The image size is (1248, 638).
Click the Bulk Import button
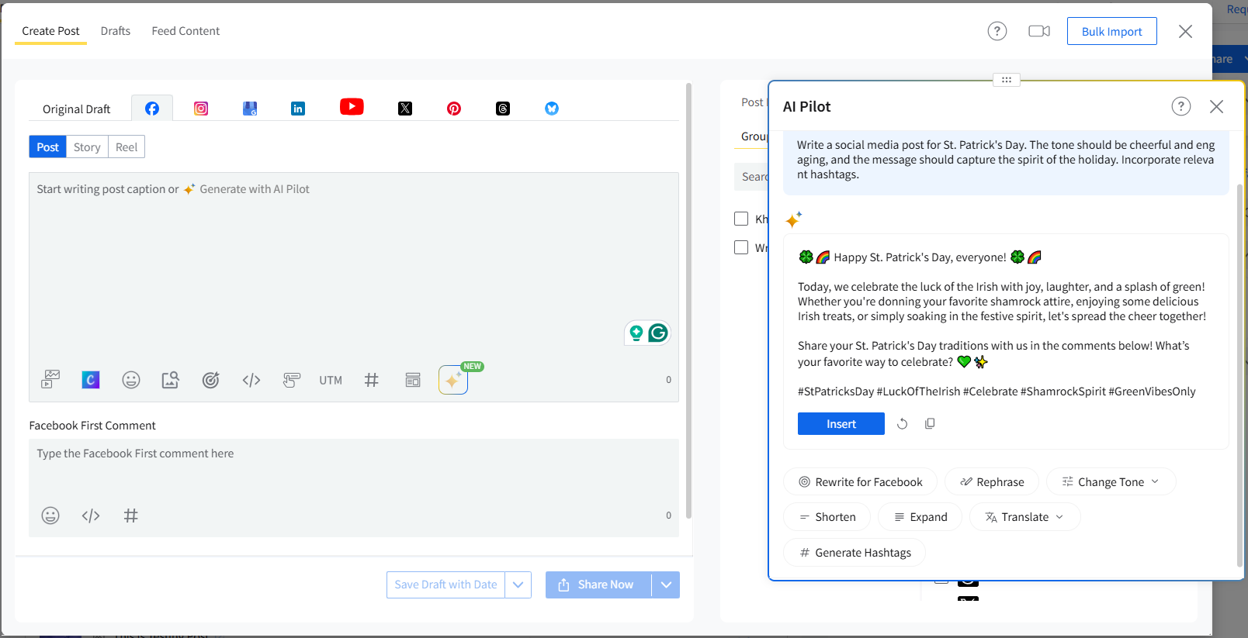coord(1111,32)
